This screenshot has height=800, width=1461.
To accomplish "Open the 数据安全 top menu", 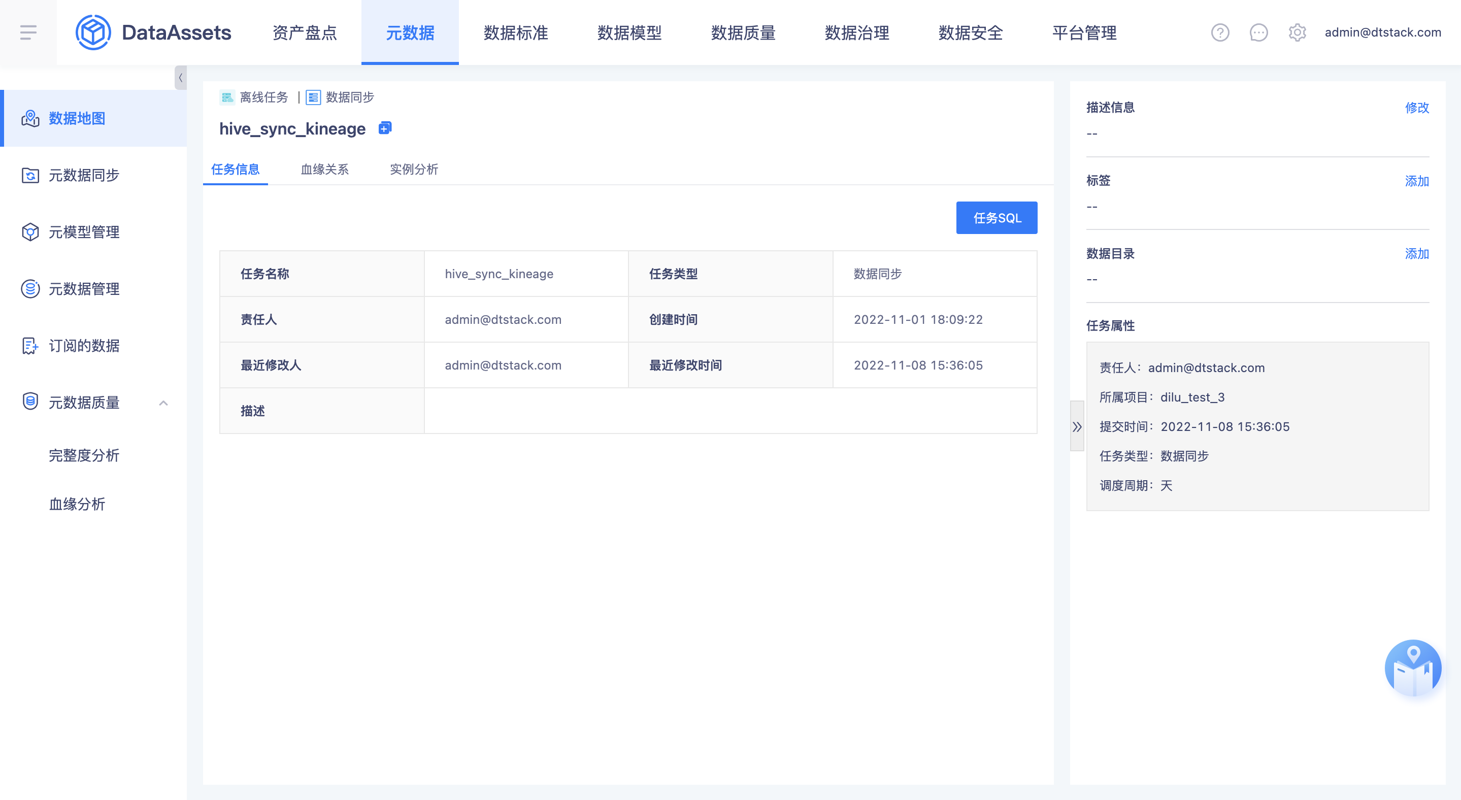I will pos(971,32).
